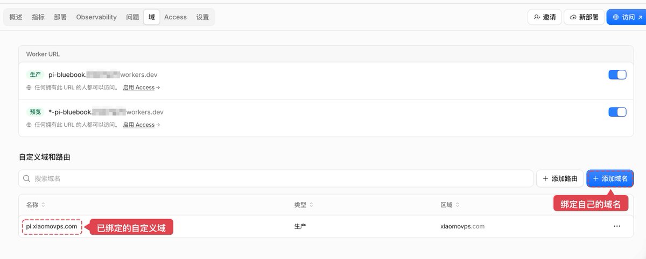Open the pi.xiaomovps.com custom domain entry
The width and height of the screenshot is (646, 259).
pos(52,226)
